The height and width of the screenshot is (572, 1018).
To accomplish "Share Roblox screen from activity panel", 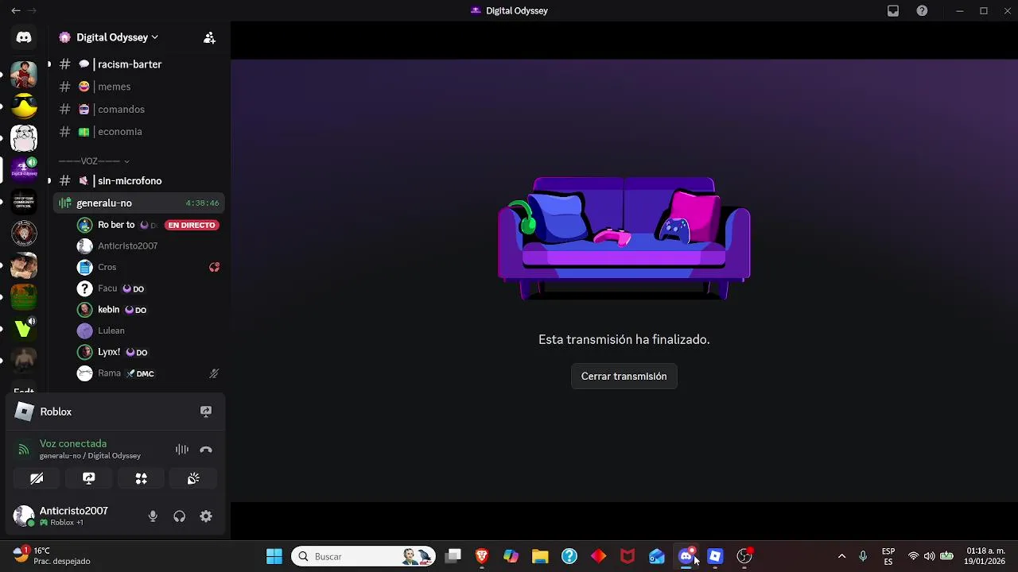I will (206, 412).
